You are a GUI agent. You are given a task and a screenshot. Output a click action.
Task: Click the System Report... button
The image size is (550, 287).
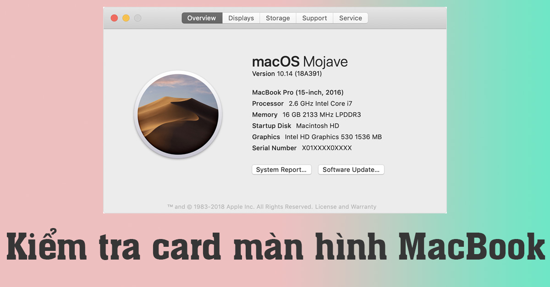(281, 170)
